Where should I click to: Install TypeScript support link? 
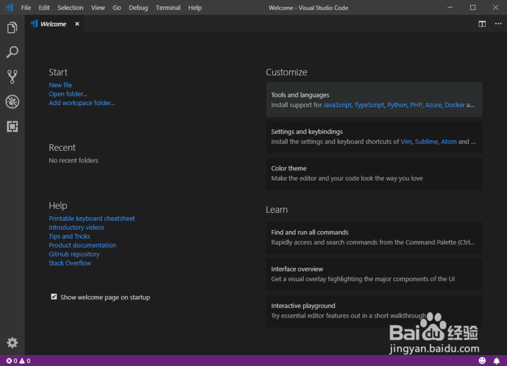coord(369,105)
